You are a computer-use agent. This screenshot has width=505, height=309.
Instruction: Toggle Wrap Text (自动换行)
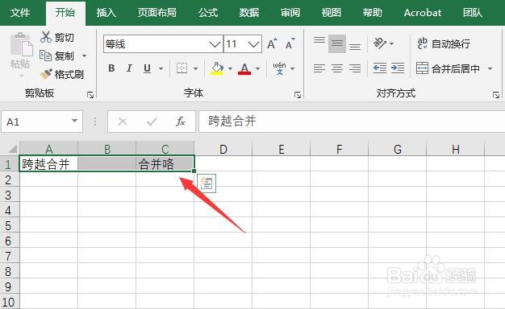(444, 43)
